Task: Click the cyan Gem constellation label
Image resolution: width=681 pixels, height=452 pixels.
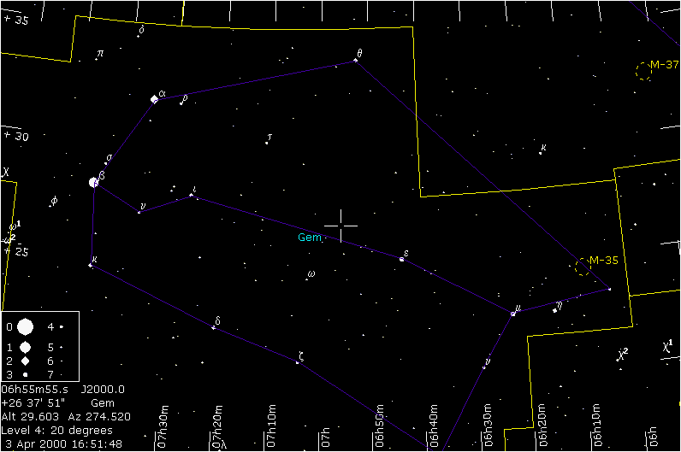Action: click(309, 238)
